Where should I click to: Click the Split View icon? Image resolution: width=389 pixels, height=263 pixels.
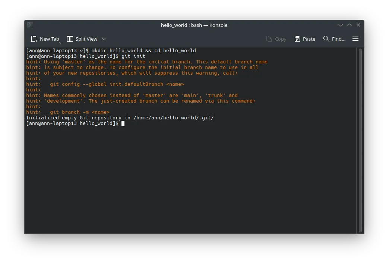coord(70,39)
